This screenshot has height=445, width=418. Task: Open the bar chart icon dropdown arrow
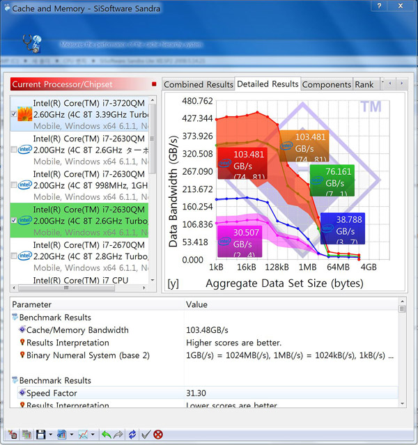[x=72, y=435]
